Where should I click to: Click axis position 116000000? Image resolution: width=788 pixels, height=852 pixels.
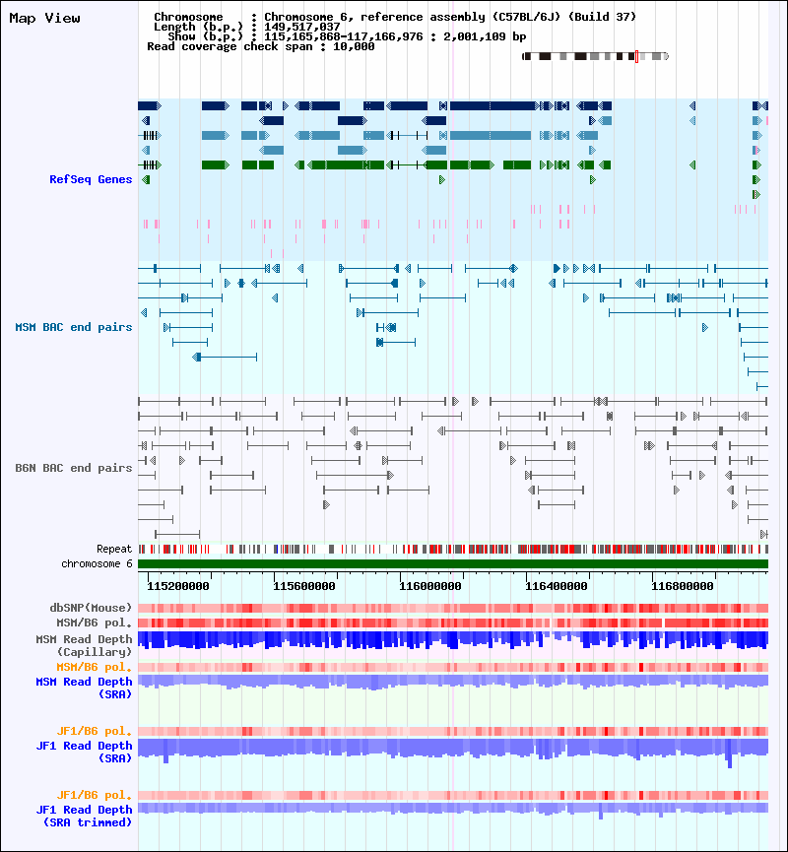(429, 586)
